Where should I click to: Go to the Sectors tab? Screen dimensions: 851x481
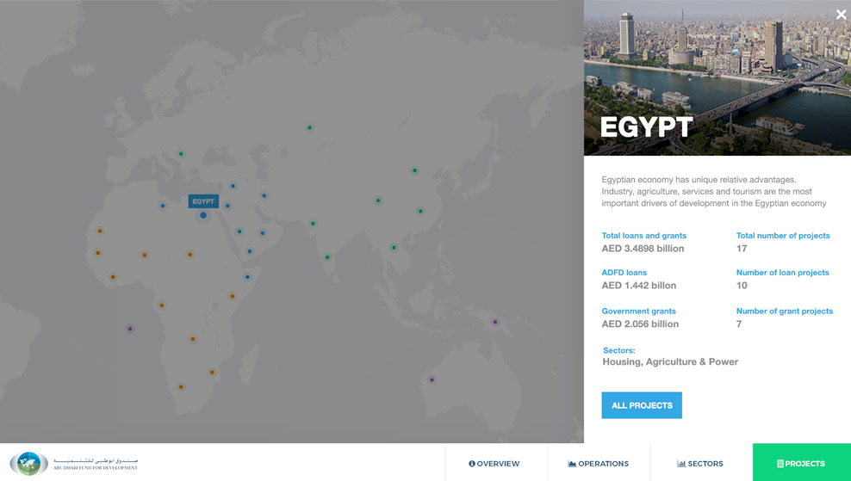[700, 464]
